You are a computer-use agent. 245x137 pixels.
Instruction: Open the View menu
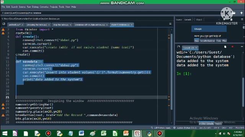(68, 7)
